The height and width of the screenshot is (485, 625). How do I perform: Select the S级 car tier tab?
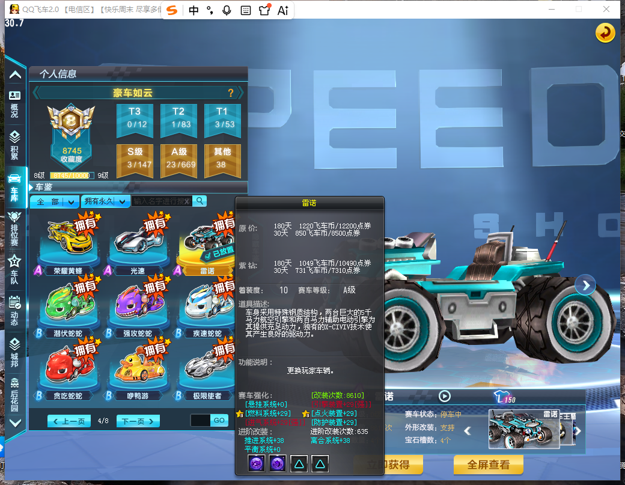click(135, 161)
